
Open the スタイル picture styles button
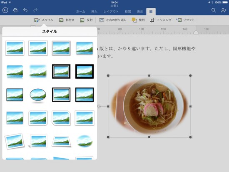tap(44, 20)
